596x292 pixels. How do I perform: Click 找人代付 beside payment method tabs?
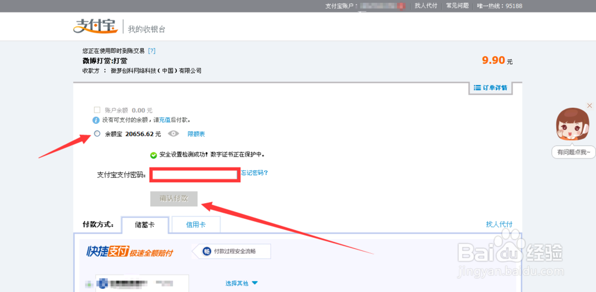499,224
